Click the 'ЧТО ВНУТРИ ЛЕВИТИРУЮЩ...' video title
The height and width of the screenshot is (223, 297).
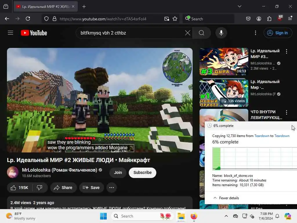point(266,115)
